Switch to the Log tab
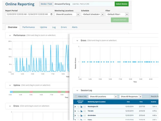Screen dimensions: 161x121 tap(54, 27)
